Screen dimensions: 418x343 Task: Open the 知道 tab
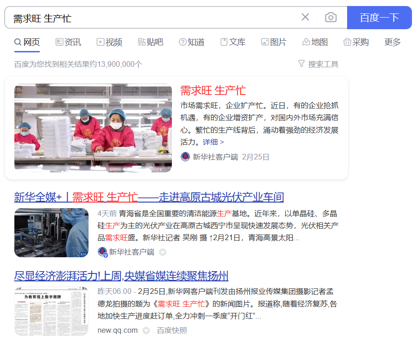point(192,42)
